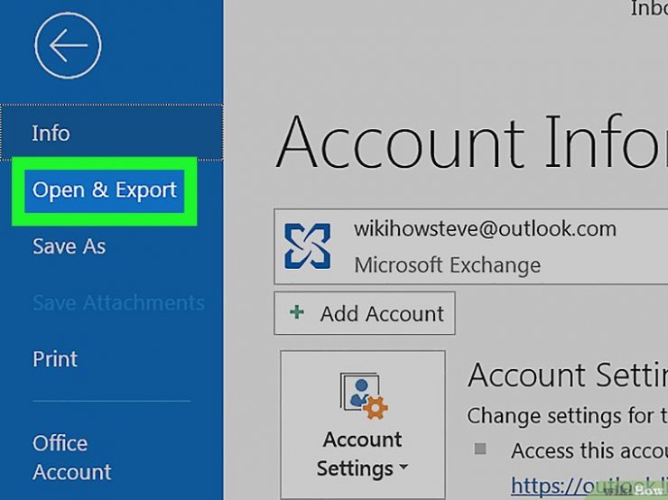
Task: Click the Change settings description text
Action: click(x=567, y=416)
